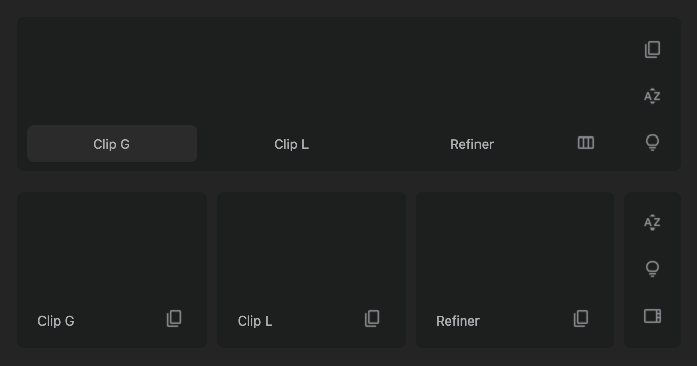Copy the prompt text in the top panel
The width and height of the screenshot is (697, 366).
pyautogui.click(x=652, y=49)
